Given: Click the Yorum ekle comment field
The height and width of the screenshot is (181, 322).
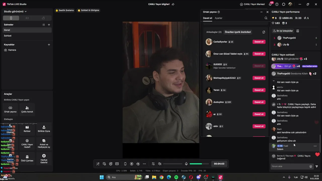Looking at the screenshot, I should (290, 166).
